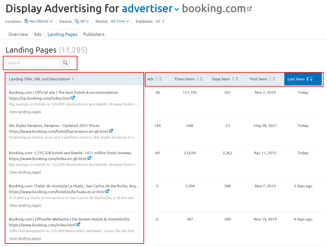
Task: Sort by Ads using sort arrows
Action: [160, 79]
